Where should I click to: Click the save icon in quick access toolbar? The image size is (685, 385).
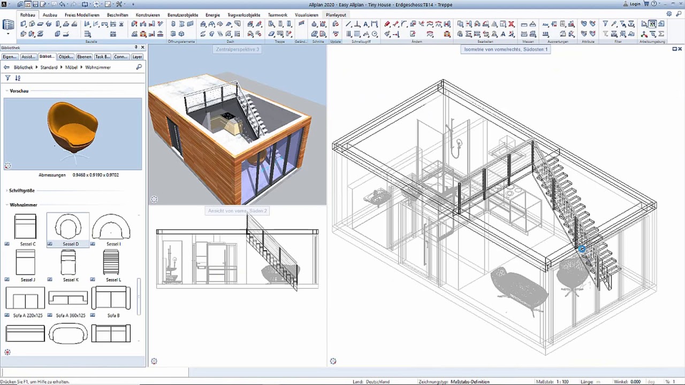[x=35, y=4]
